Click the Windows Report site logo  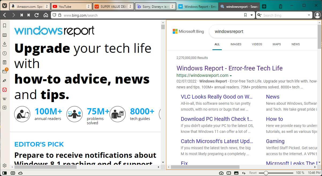[54, 31]
